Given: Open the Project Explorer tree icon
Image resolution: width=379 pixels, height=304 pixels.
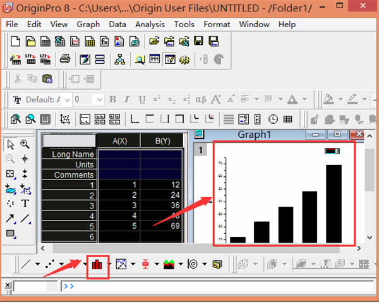Looking at the screenshot, I should 120,59.
